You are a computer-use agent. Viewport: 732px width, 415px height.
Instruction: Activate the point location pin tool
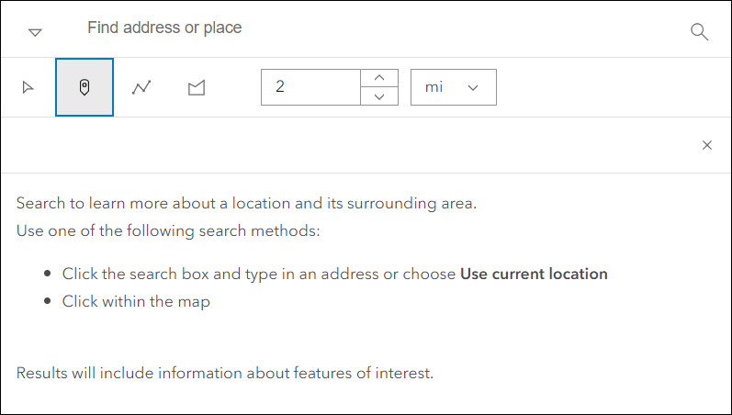[84, 87]
